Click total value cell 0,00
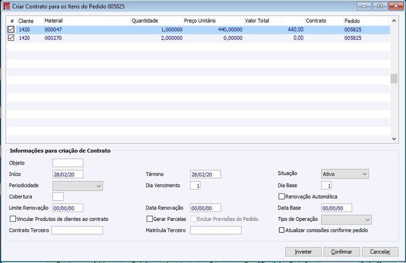 [x=298, y=38]
